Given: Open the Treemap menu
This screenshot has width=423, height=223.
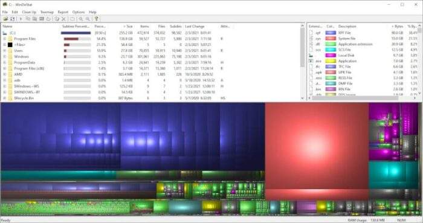Looking at the screenshot, I should tap(47, 12).
